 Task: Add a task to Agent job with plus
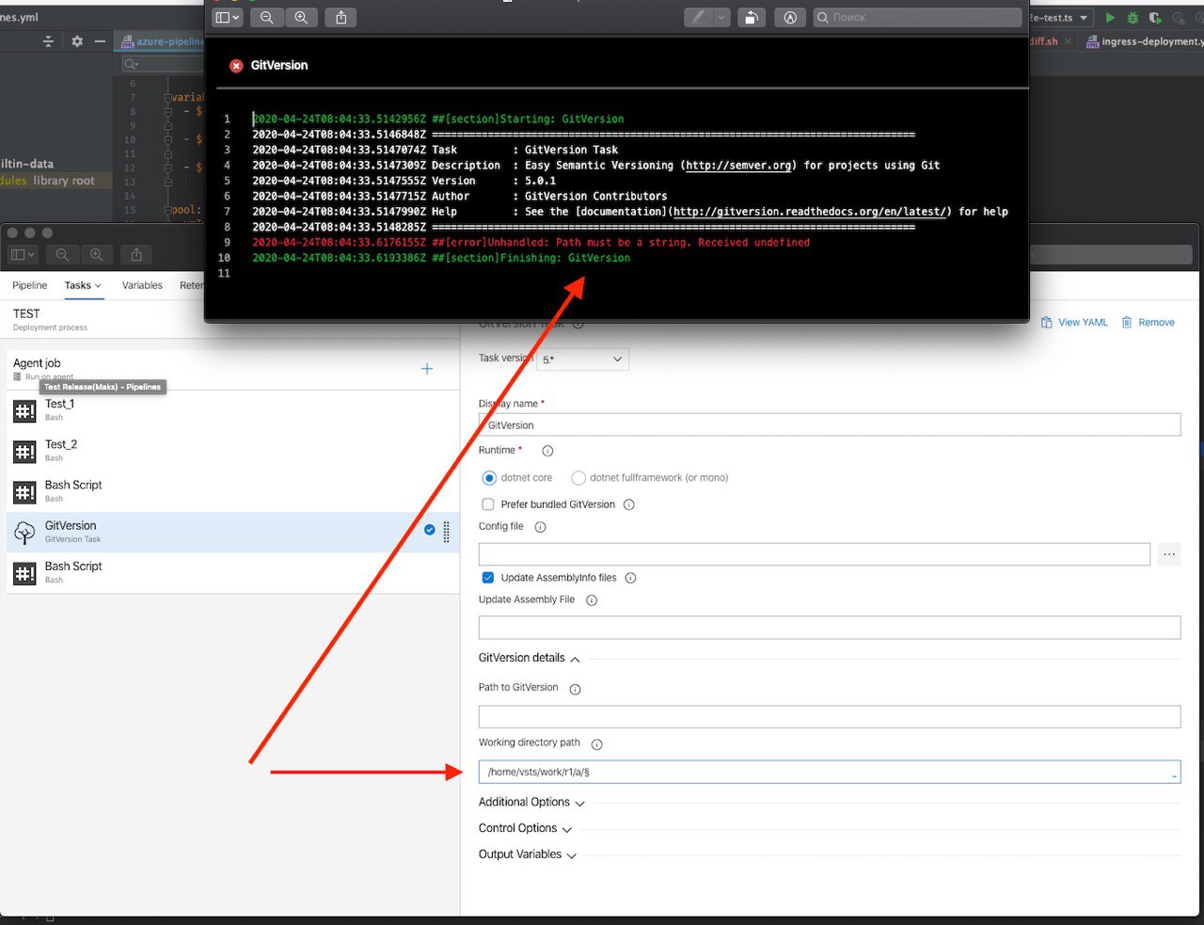pos(427,369)
